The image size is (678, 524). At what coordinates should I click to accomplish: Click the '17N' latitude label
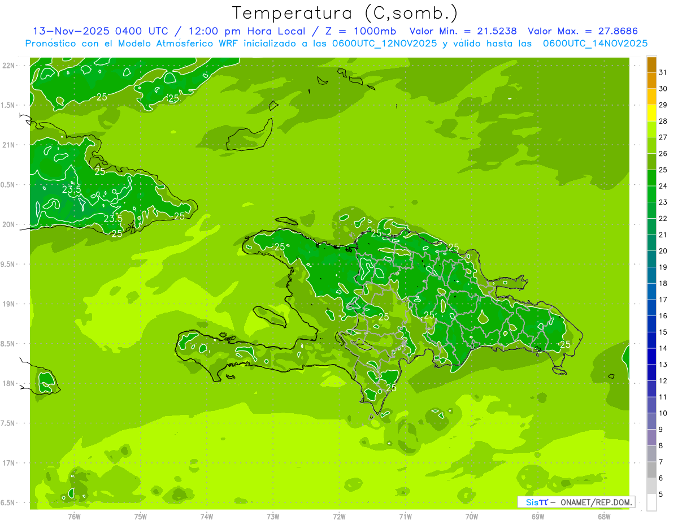pos(8,463)
